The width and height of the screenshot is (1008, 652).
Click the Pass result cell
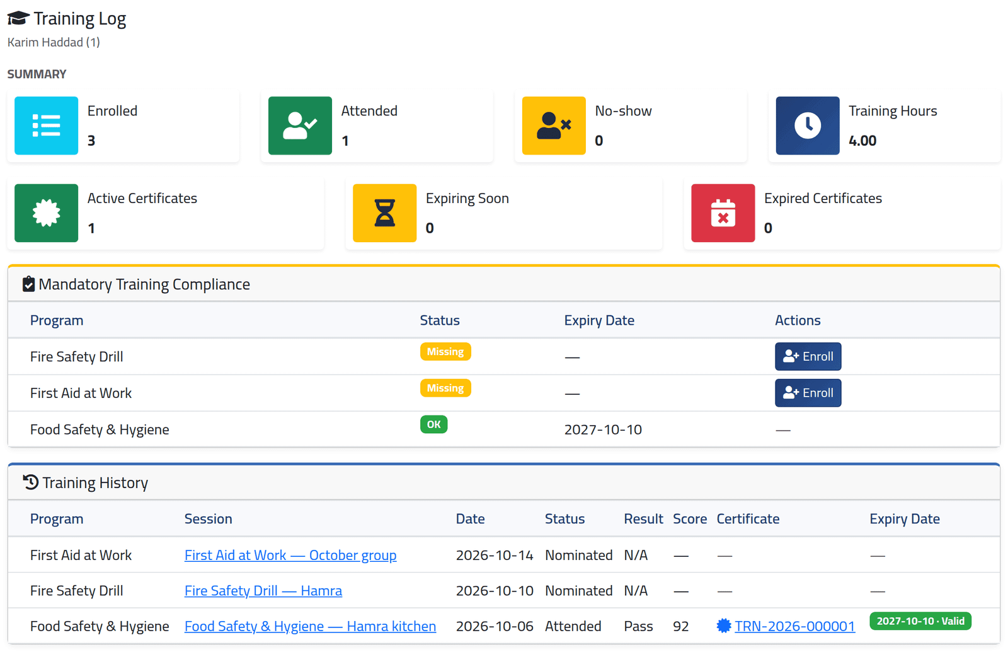point(638,626)
